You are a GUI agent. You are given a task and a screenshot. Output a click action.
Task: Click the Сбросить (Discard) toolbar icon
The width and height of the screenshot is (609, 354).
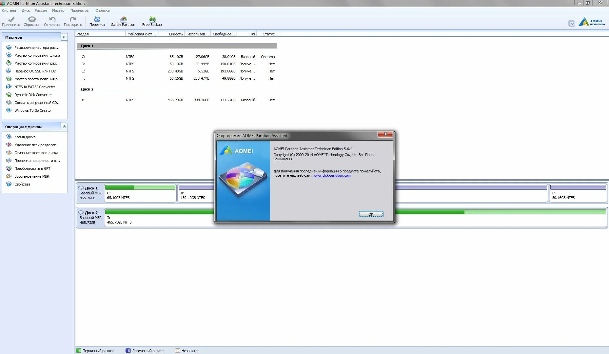(x=32, y=19)
